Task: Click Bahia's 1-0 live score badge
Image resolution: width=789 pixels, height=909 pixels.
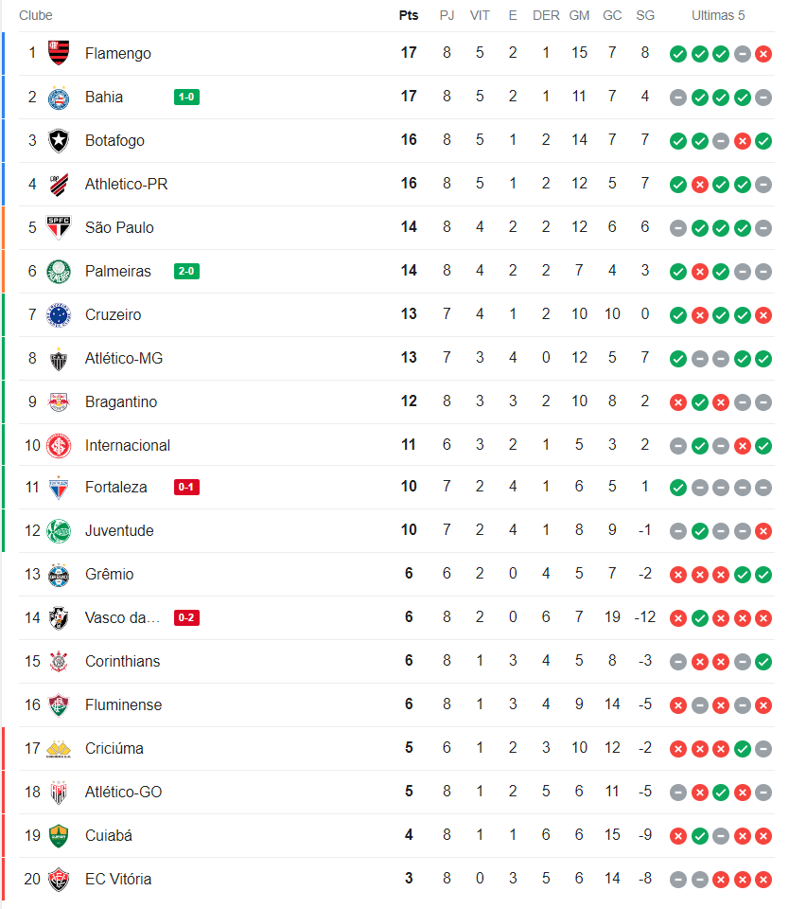Action: tap(186, 97)
